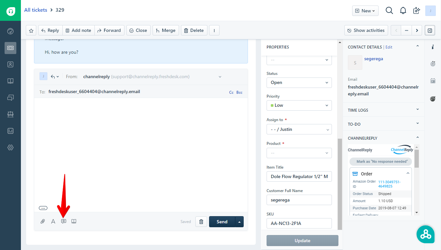Open the calendar to-do icon
The height and width of the screenshot is (250, 441).
tap(433, 81)
